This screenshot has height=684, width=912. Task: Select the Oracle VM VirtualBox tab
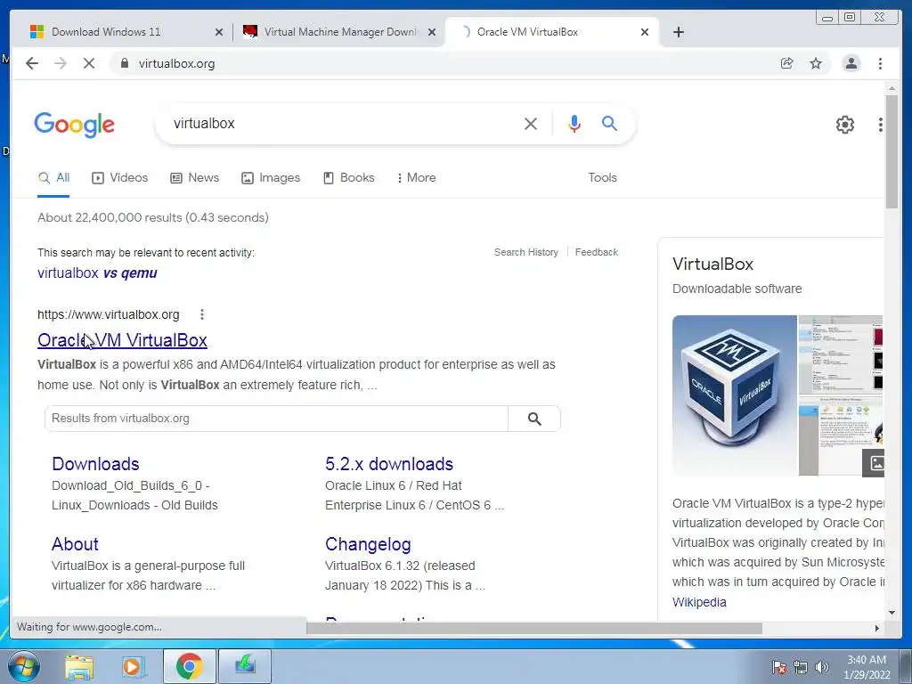[x=552, y=32]
